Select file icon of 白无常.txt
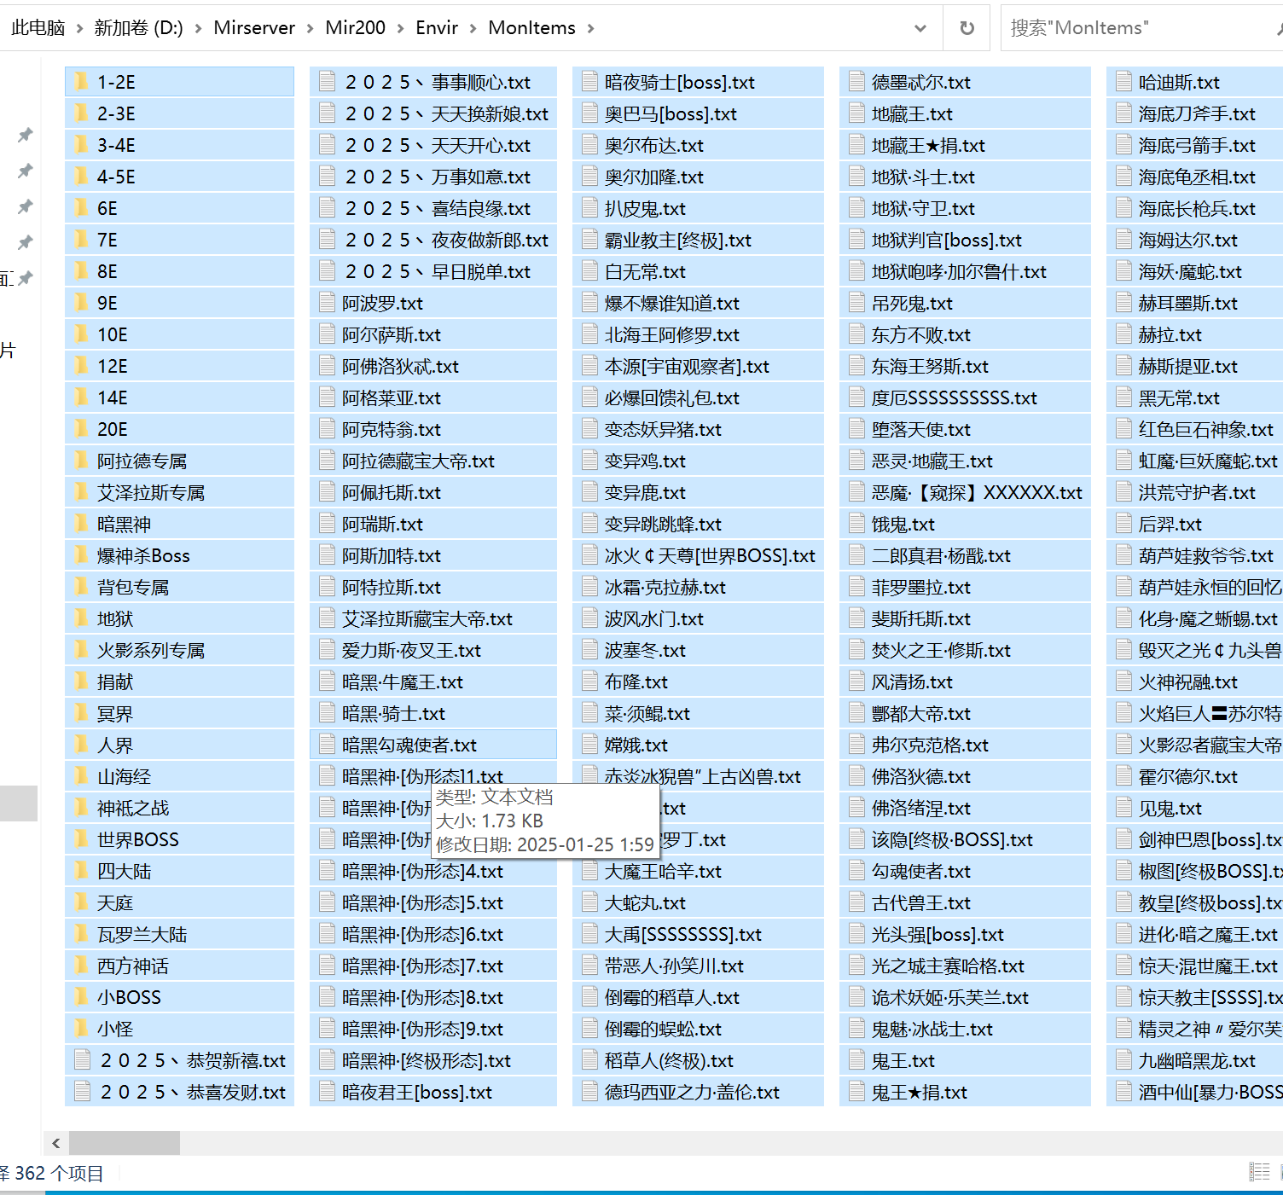This screenshot has height=1195, width=1283. (589, 270)
